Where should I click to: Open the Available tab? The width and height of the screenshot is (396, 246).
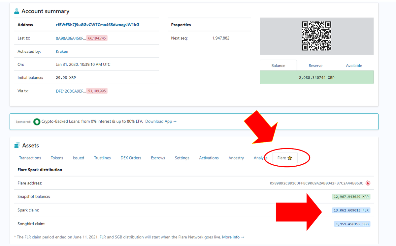[x=354, y=66]
